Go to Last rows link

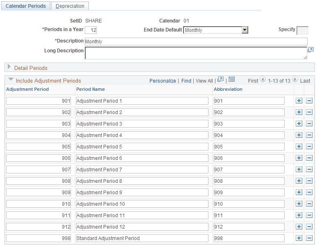coord(305,81)
